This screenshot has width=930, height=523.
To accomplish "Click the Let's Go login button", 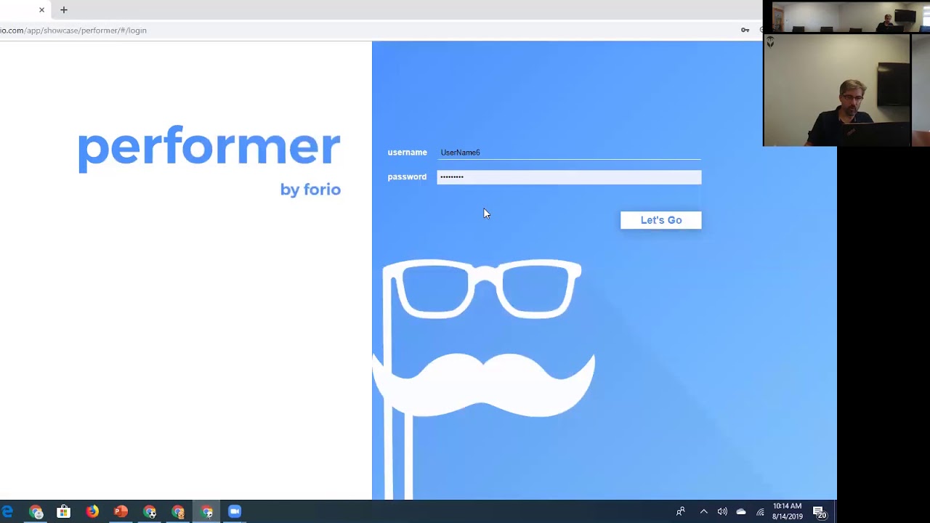I will pyautogui.click(x=660, y=220).
